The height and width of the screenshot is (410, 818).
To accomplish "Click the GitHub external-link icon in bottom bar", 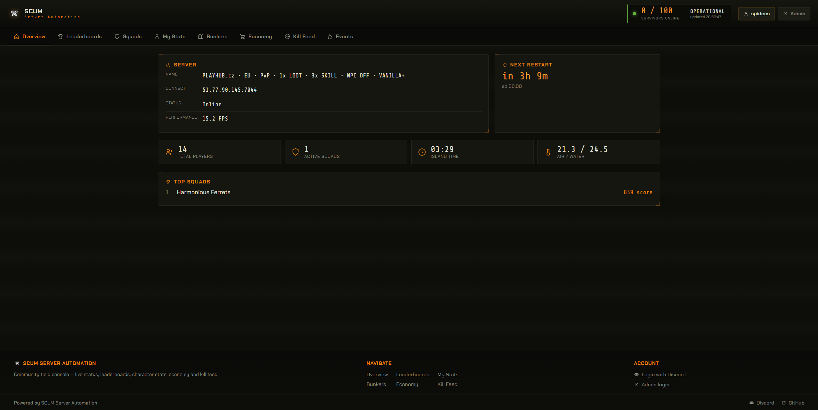I will pos(784,403).
